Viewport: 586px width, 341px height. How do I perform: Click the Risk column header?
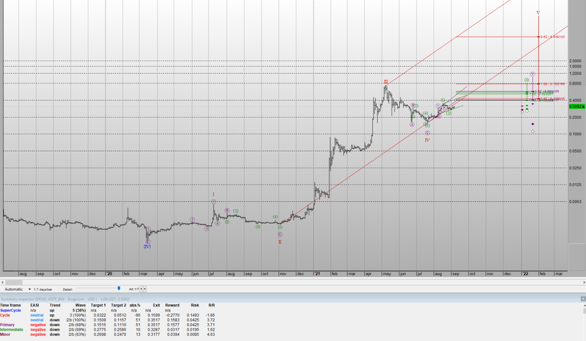(x=195, y=305)
